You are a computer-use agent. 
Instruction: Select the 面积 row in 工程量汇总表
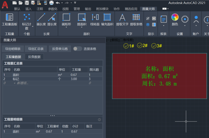pos(53,75)
